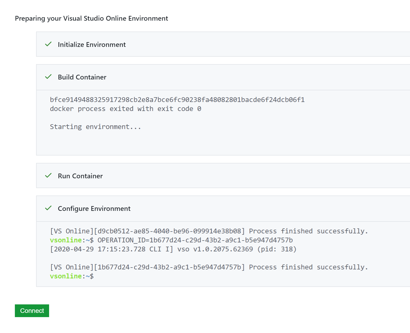The image size is (410, 333).
Task: Collapse the Build Container step header
Action: [82, 77]
